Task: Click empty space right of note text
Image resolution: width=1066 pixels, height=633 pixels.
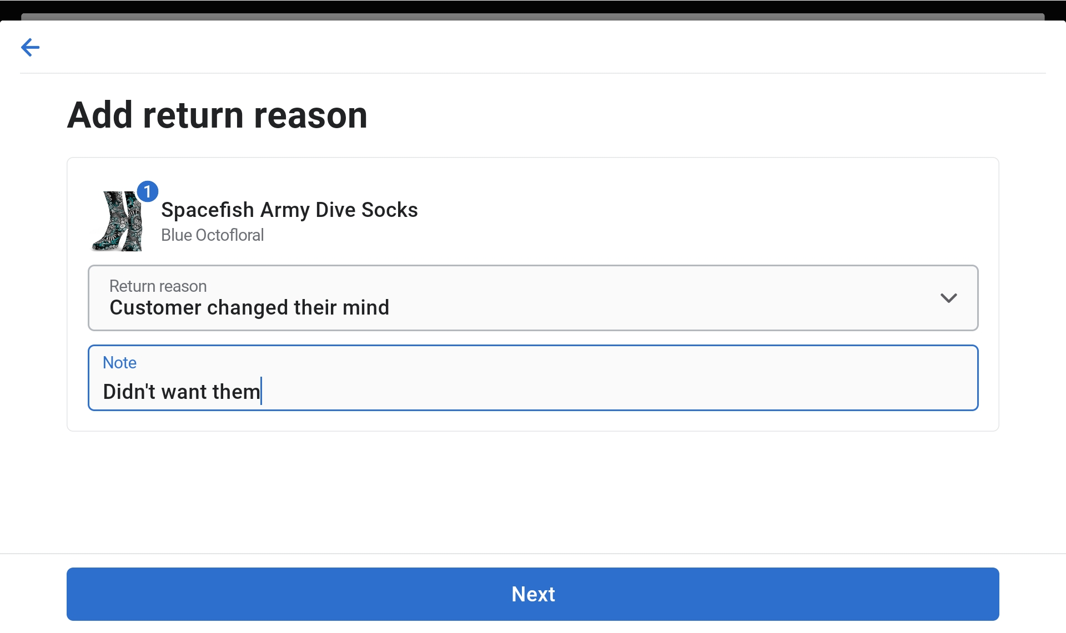Action: click(x=611, y=392)
